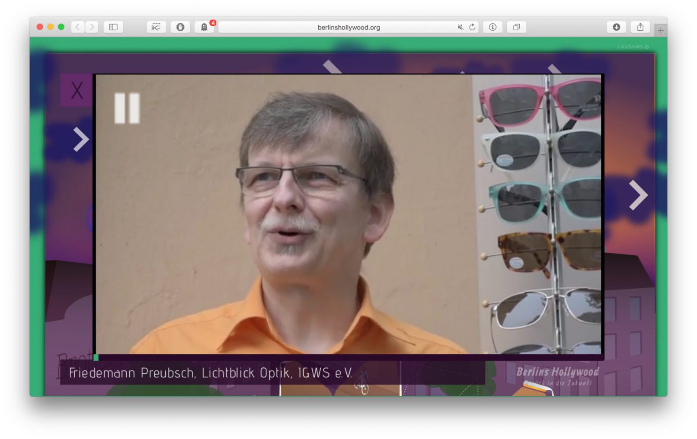Show the downloads list
The height and width of the screenshot is (439, 697).
coord(617,27)
